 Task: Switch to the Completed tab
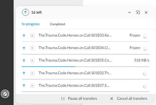pyautogui.click(x=57, y=24)
